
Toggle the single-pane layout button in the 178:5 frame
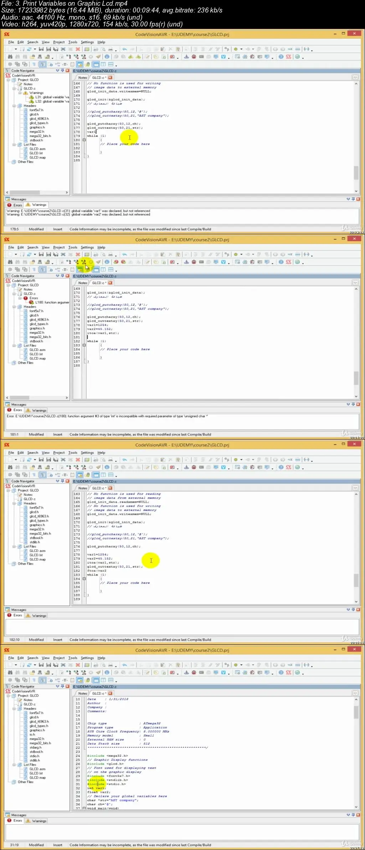point(96,64)
